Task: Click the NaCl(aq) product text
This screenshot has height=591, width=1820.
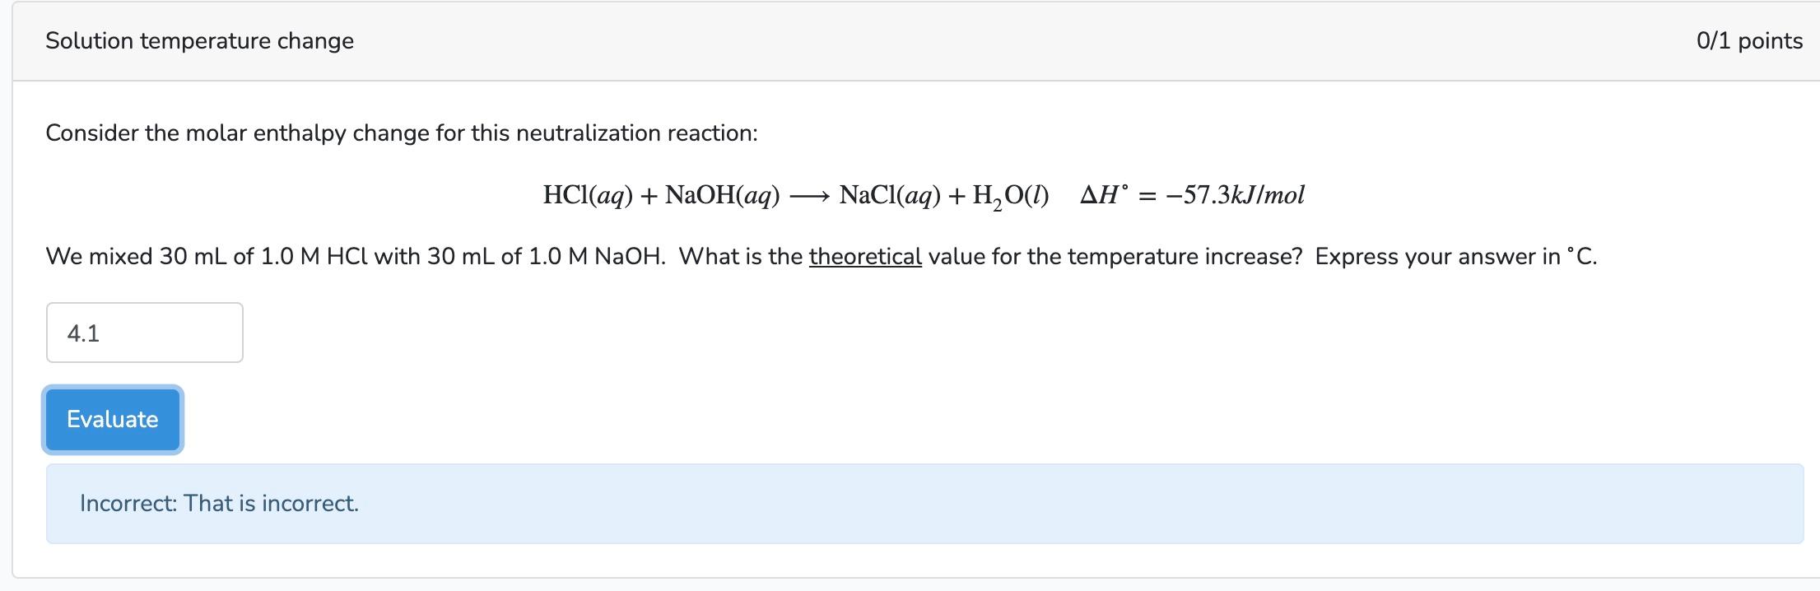Action: [x=889, y=195]
